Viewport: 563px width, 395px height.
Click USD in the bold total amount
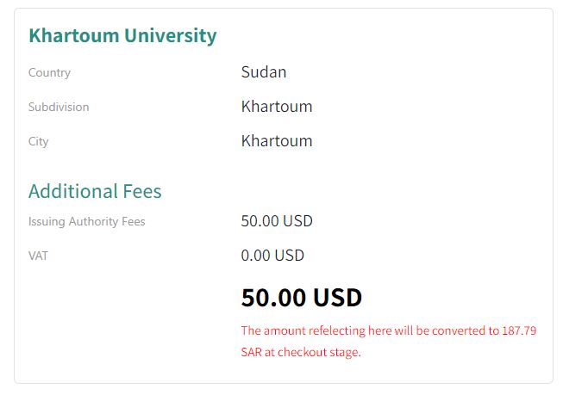[337, 297]
